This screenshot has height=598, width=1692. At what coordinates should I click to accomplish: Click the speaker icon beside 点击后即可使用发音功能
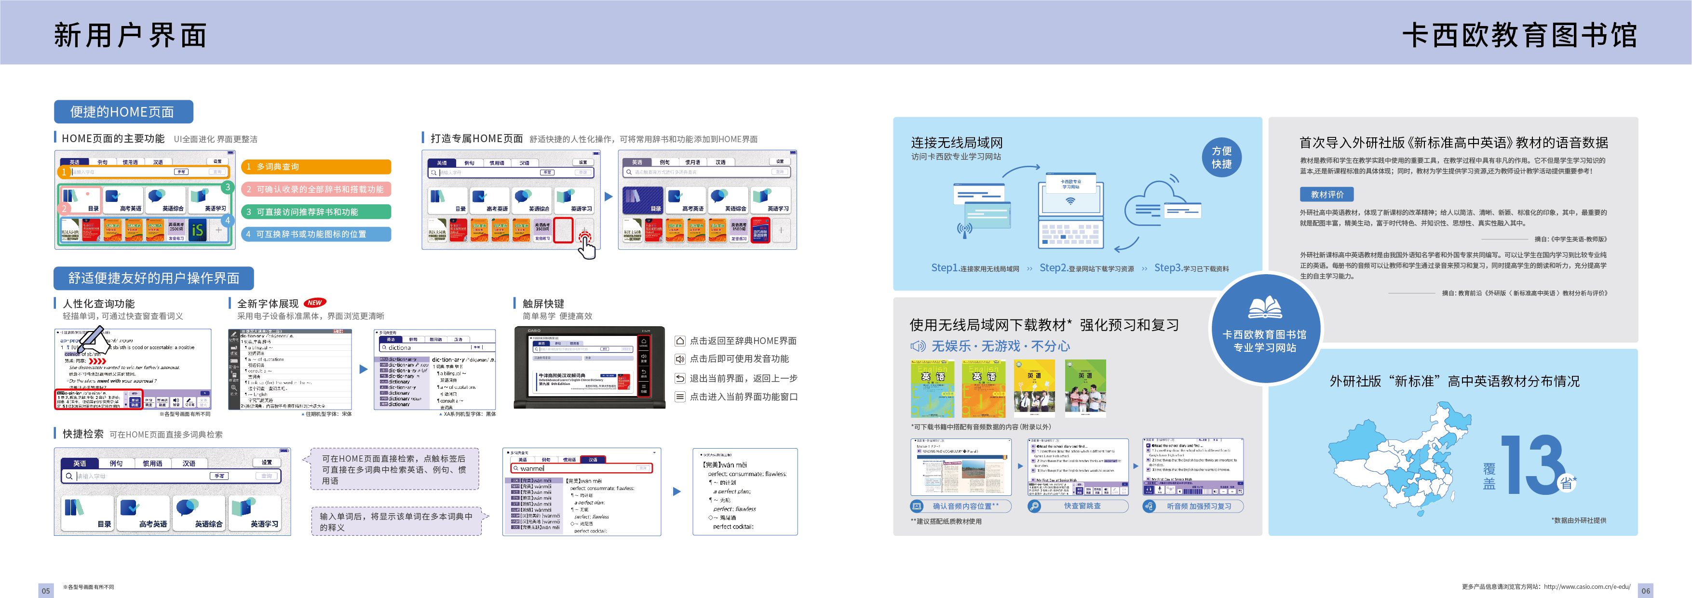point(680,359)
